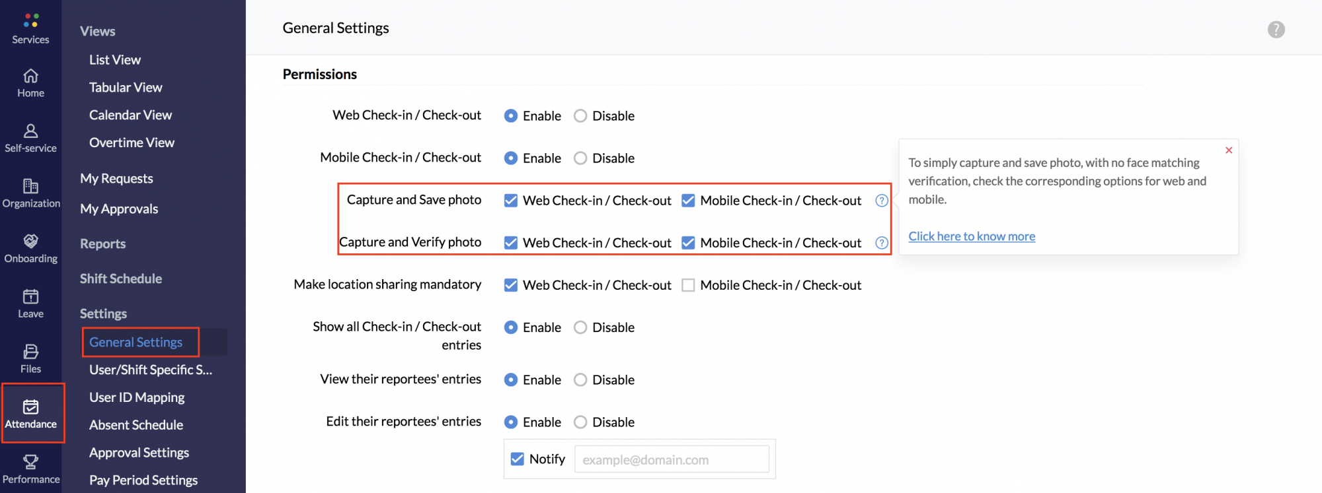The height and width of the screenshot is (493, 1322).
Task: Open User ID Mapping
Action: [x=137, y=398]
